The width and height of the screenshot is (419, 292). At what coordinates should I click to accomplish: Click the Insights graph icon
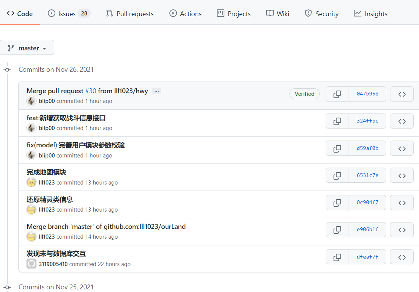(x=358, y=13)
